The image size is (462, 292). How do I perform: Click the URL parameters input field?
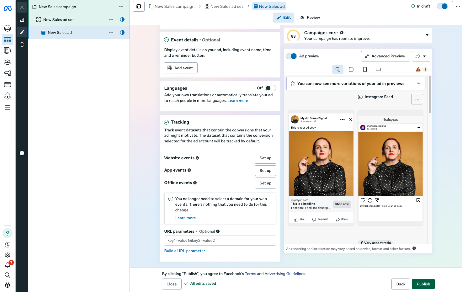coord(220,240)
